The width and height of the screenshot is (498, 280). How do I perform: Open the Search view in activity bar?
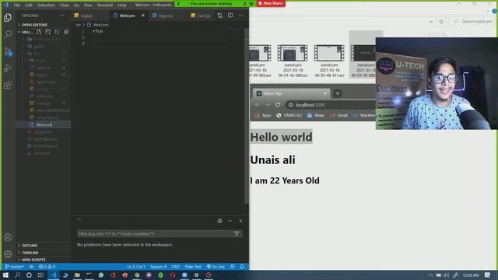point(8,34)
